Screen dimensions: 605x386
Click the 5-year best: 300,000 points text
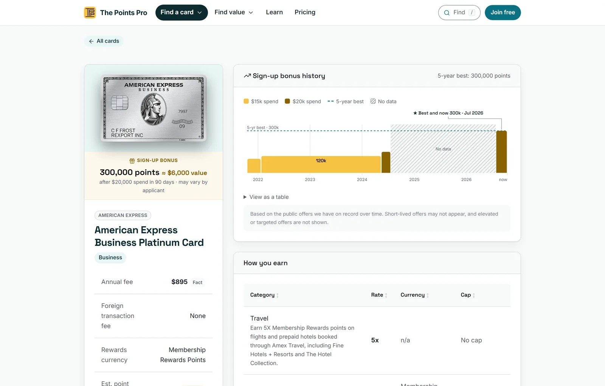(x=474, y=76)
